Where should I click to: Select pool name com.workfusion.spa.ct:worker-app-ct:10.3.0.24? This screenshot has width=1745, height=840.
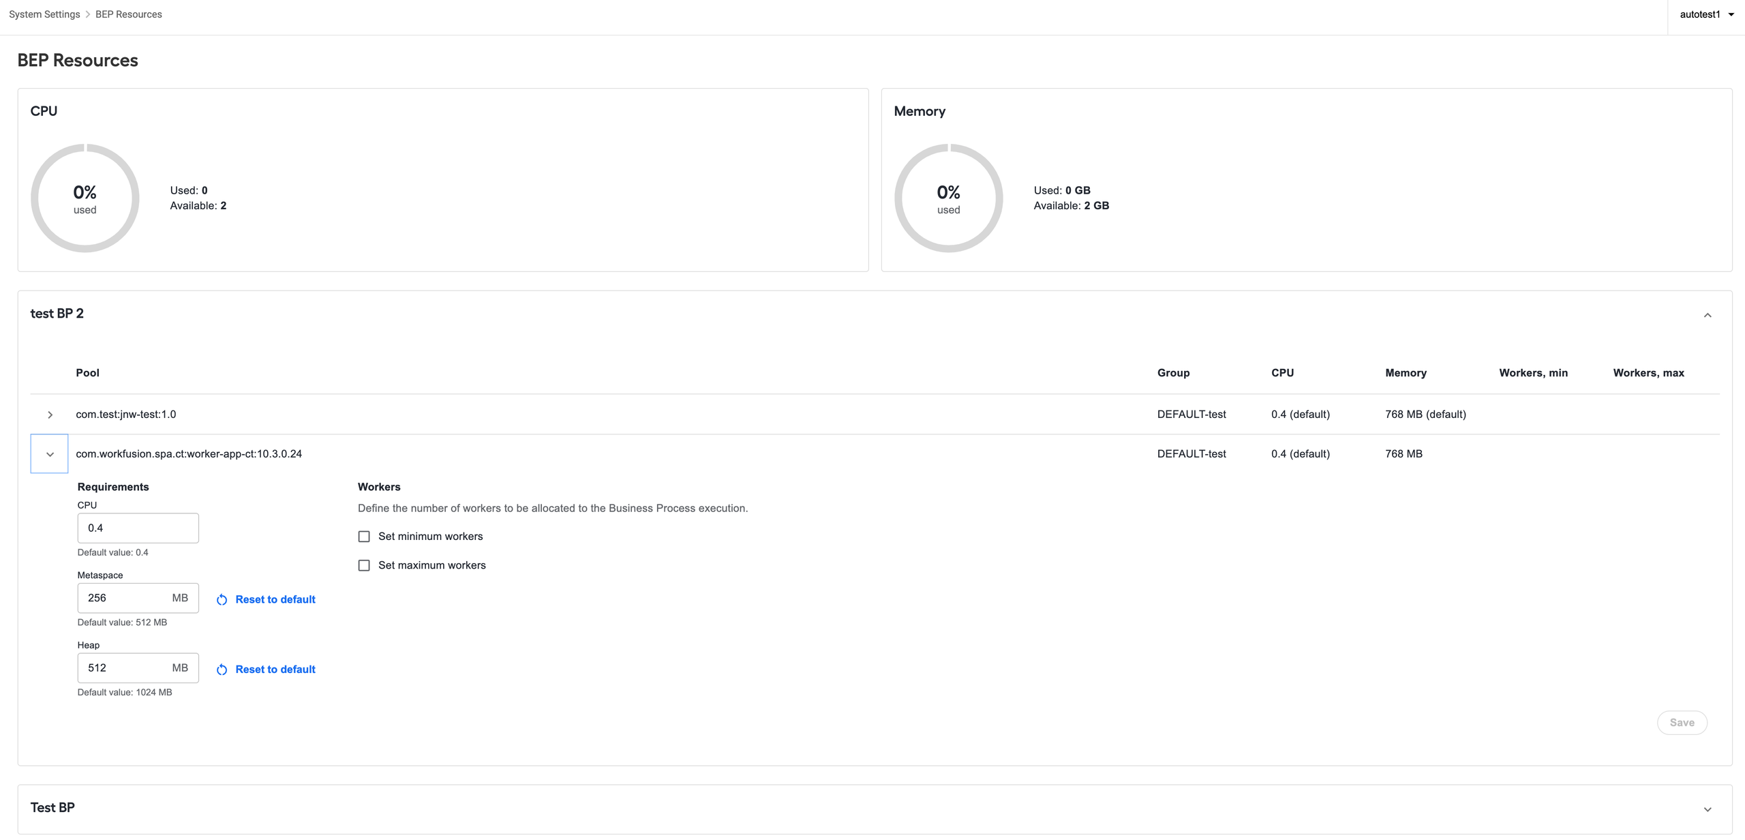pos(189,454)
